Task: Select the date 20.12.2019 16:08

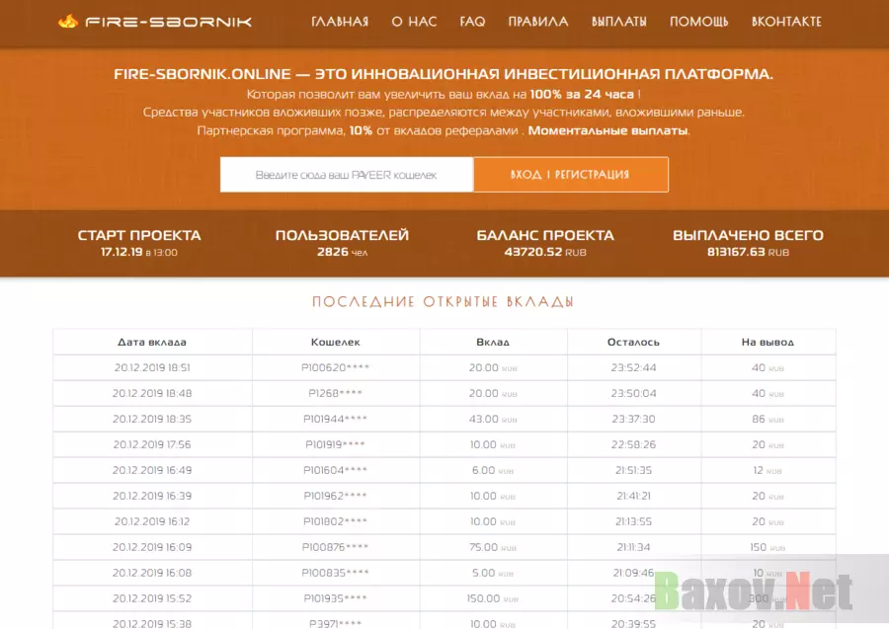Action: (x=152, y=573)
